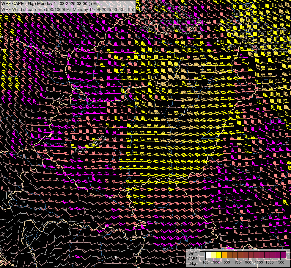Screen dimensions: 291x268
Task: Click the '1100' legend tick label
Action: (x=259, y=262)
